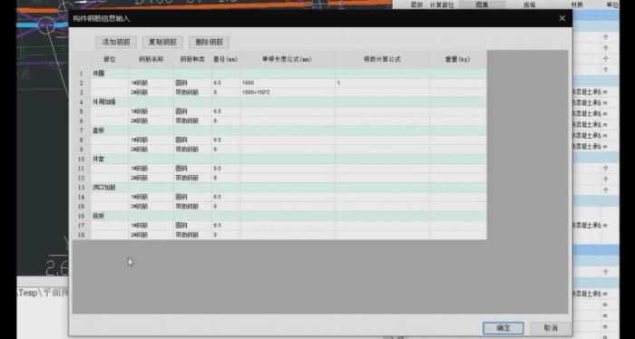This screenshot has width=635, height=339.
Task: Select diameter 6.5 cell in row 8
Action: click(226, 140)
